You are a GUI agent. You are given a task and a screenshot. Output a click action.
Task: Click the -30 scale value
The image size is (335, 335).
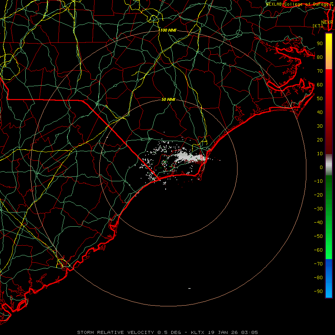[318, 209]
